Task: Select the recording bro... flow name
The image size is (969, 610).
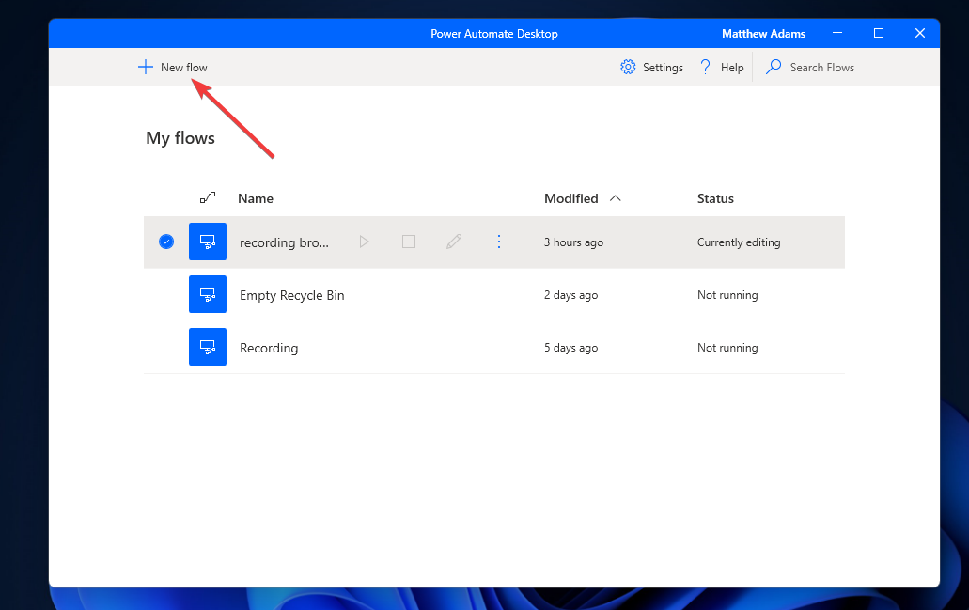Action: [284, 242]
